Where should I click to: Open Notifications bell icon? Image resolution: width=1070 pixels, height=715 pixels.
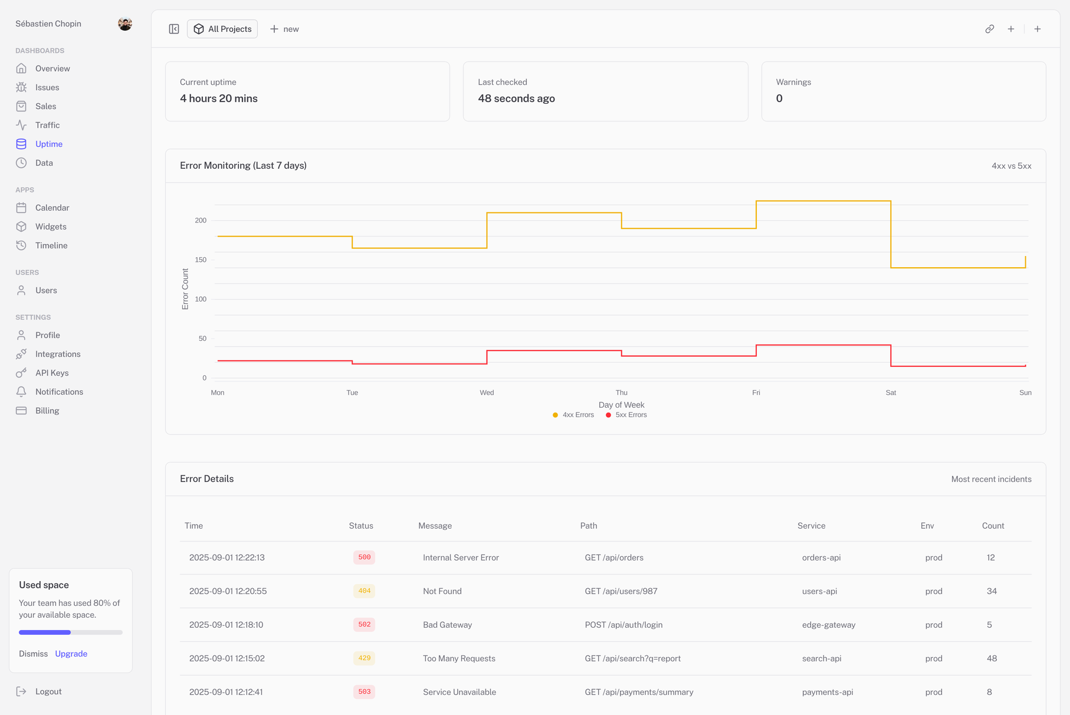point(21,392)
